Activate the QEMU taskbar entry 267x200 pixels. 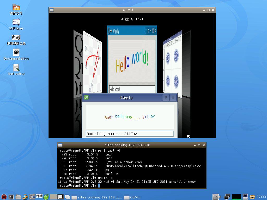coord(132,197)
